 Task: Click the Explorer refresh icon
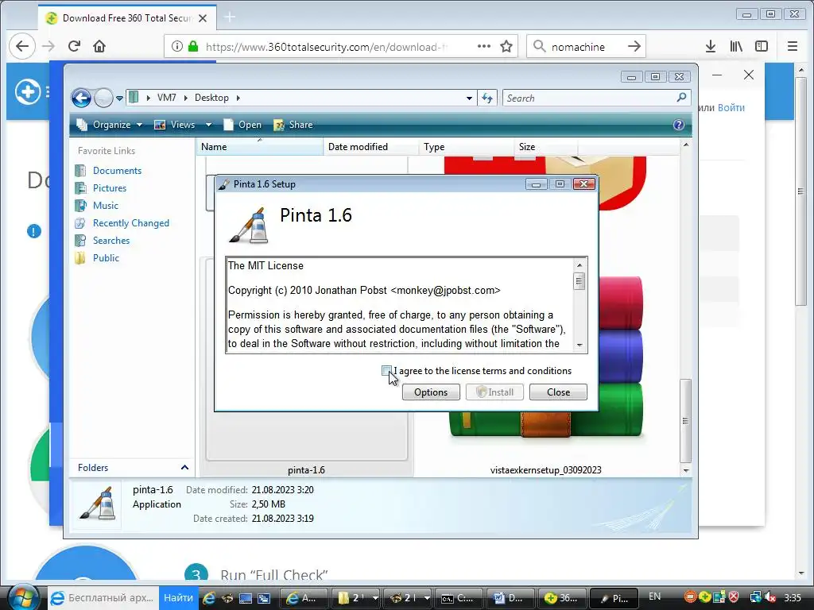[487, 98]
